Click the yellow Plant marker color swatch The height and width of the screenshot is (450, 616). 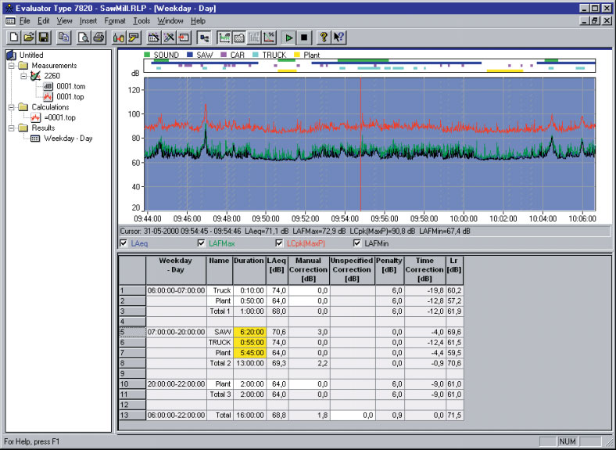(x=298, y=56)
